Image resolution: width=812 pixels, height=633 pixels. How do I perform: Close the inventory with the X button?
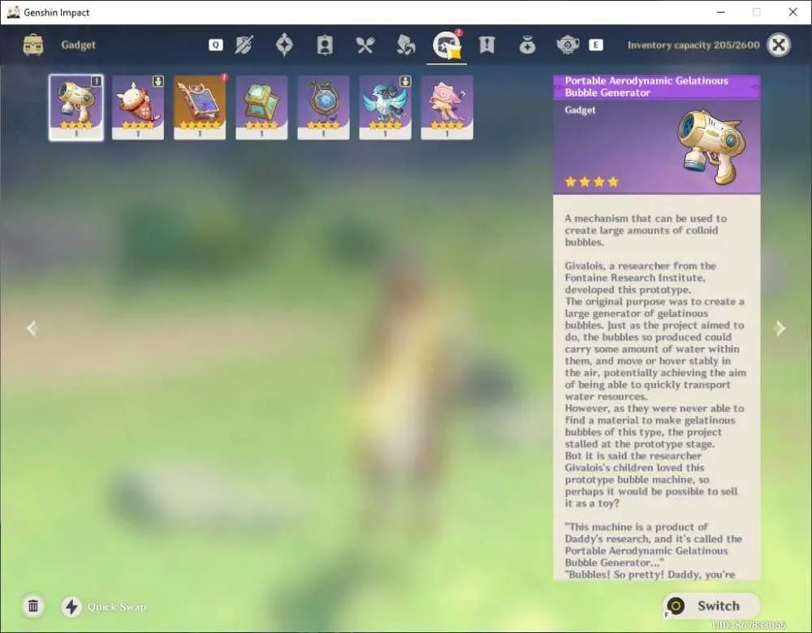pos(779,45)
